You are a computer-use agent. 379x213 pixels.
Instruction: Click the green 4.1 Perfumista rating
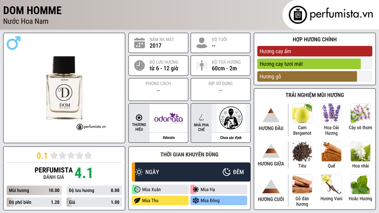[x=84, y=173]
